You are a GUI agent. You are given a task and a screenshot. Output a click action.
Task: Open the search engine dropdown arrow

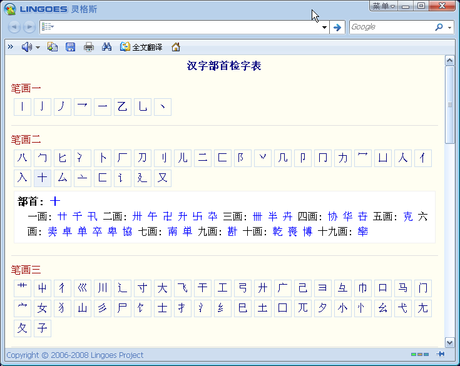(x=449, y=28)
